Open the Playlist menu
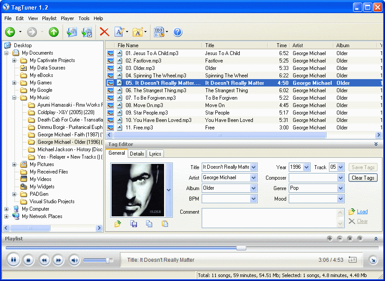 pos(49,18)
